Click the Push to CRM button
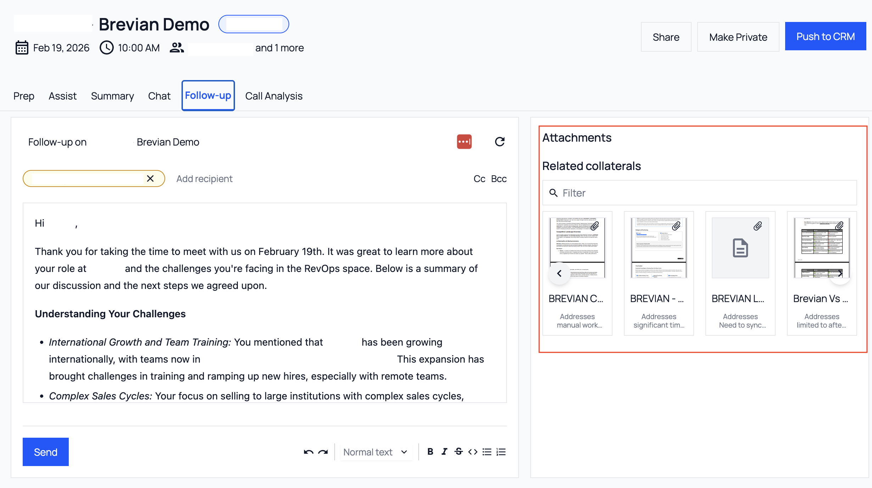This screenshot has height=488, width=872. pyautogui.click(x=825, y=36)
